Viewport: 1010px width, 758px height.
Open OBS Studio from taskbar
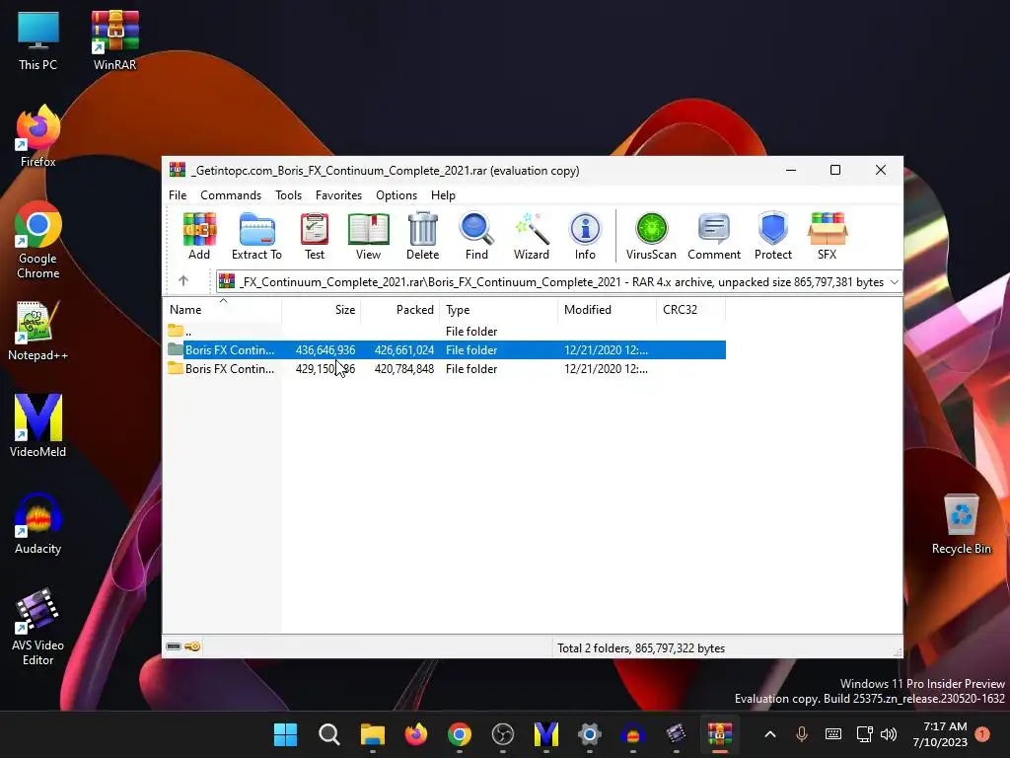click(x=502, y=734)
